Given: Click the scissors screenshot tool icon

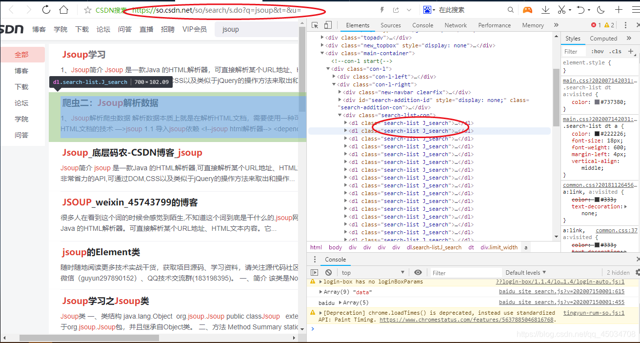Looking at the screenshot, I should click(561, 10).
